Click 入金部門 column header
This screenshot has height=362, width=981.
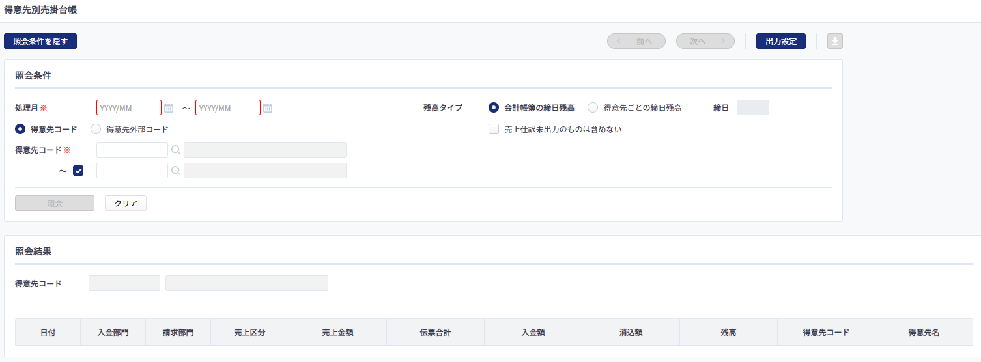113,333
